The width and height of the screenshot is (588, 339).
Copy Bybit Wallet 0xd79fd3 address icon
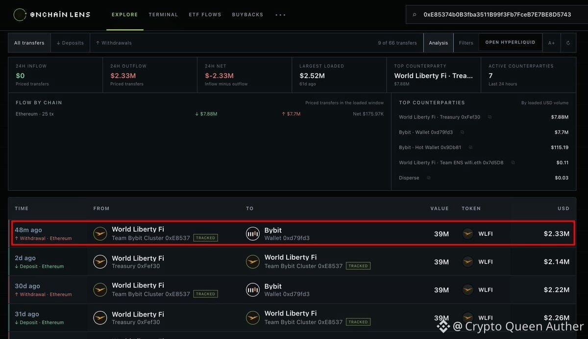tap(462, 132)
